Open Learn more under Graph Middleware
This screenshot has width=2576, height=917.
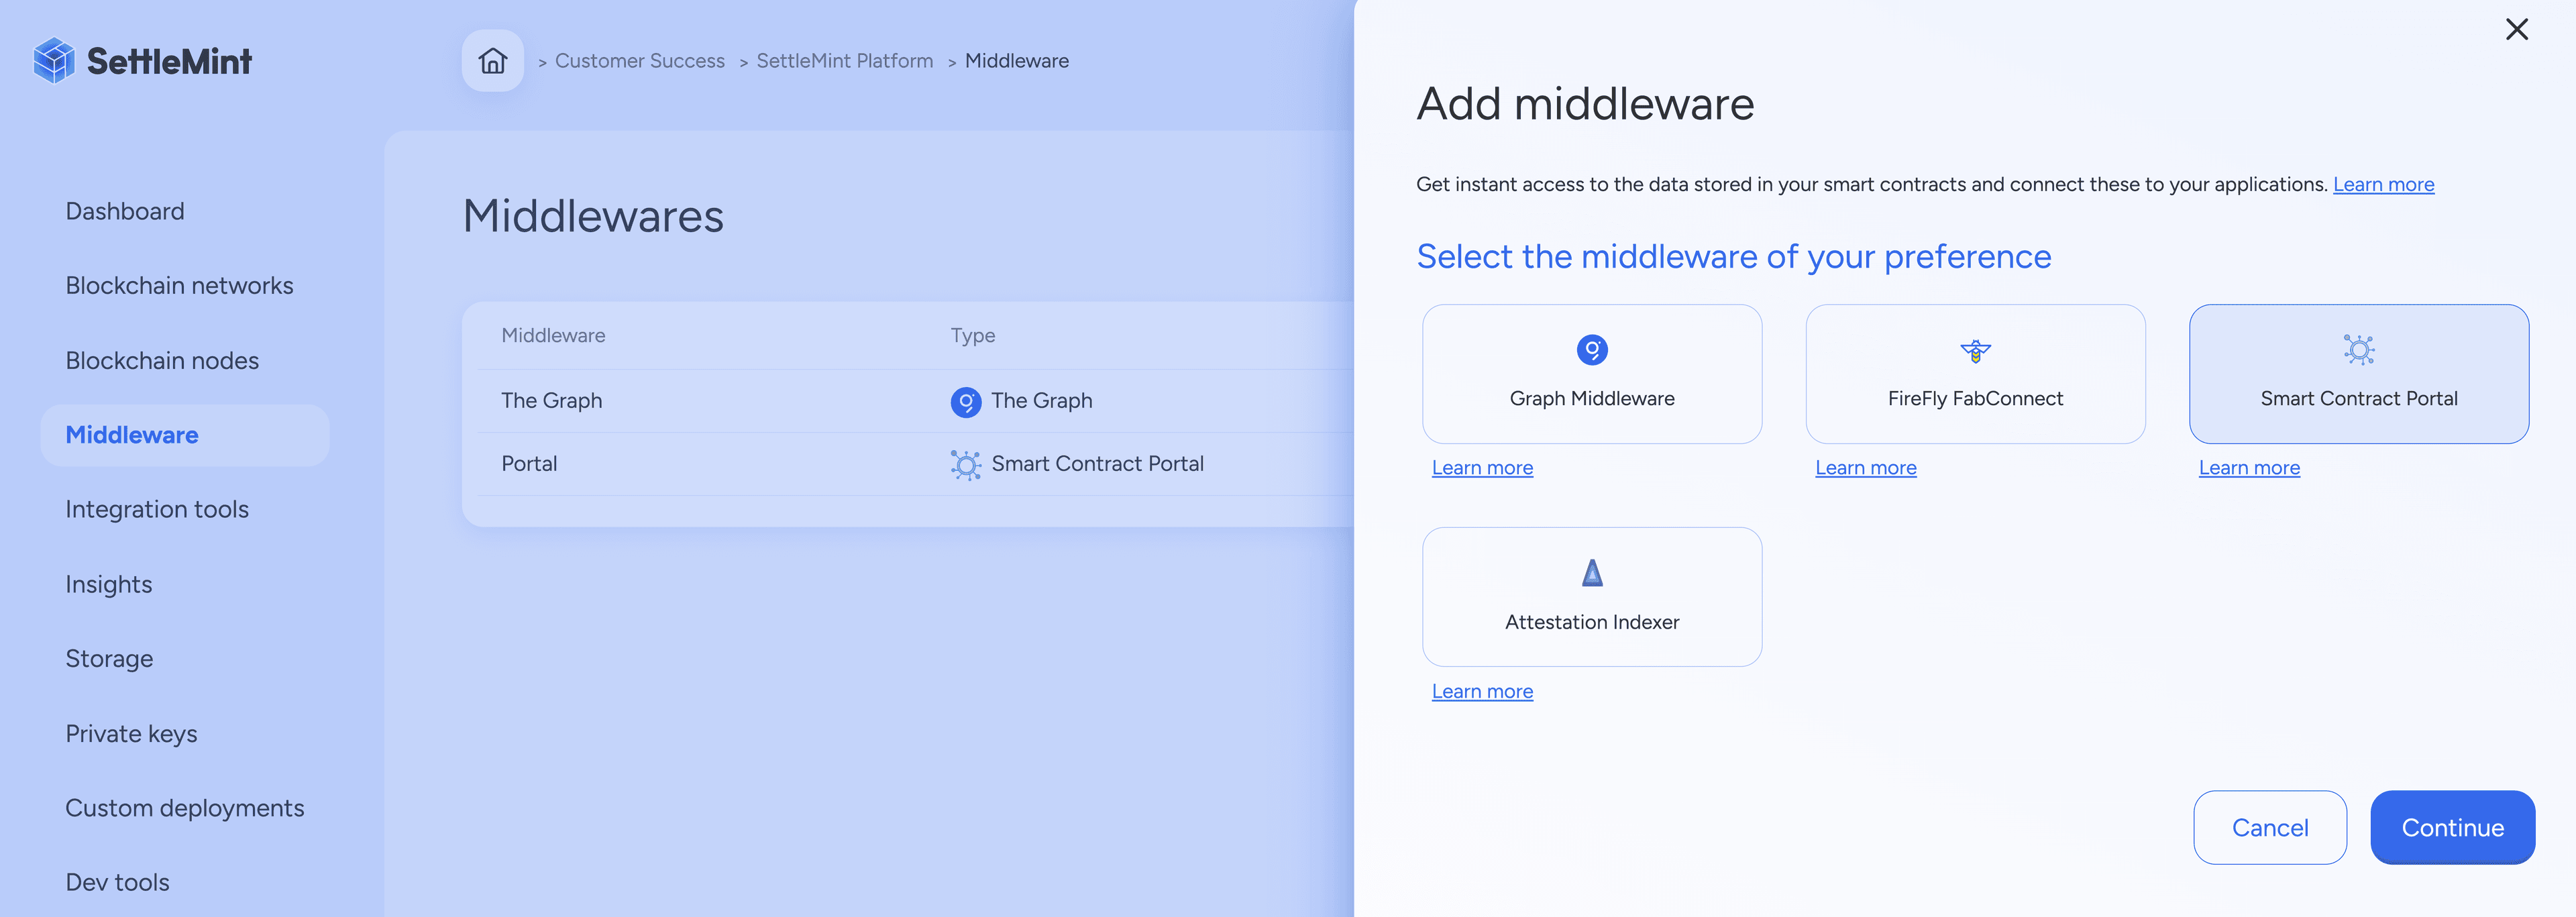1482,468
